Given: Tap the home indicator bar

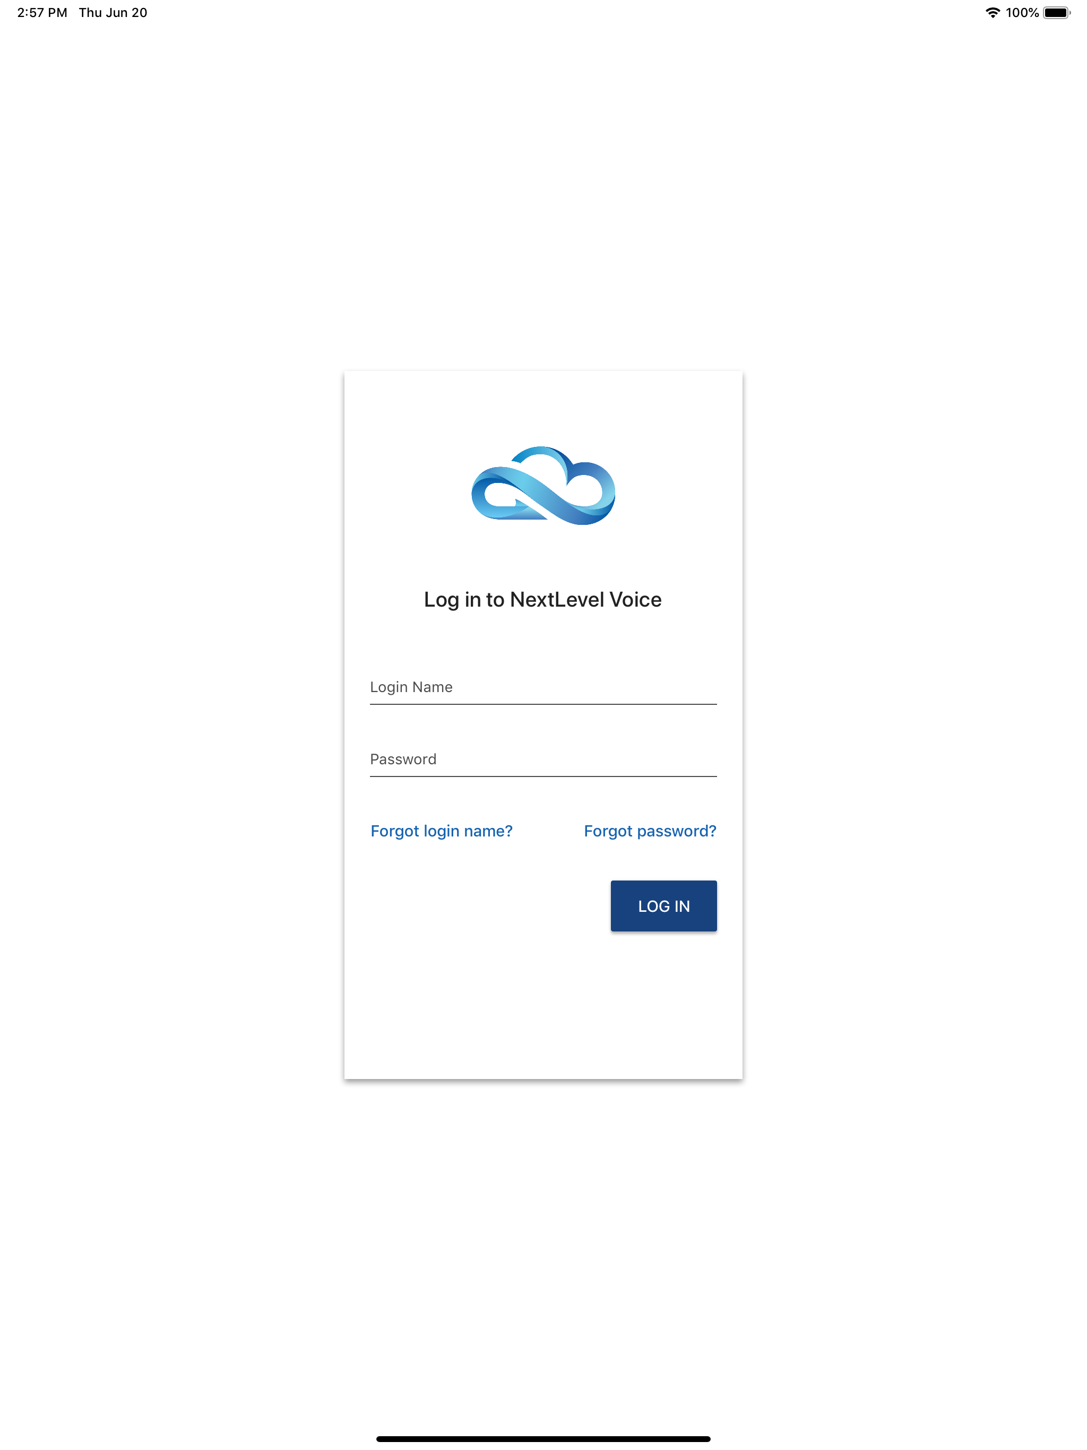Looking at the screenshot, I should click(x=543, y=1439).
